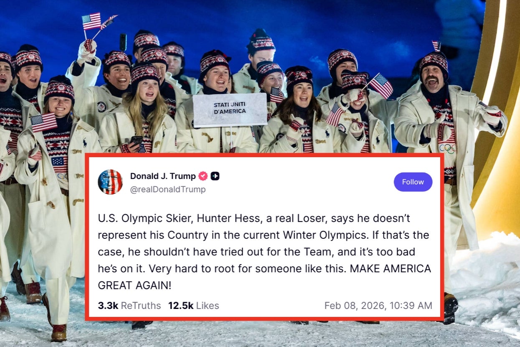
Task: Click the Follow button
Action: [x=413, y=182]
